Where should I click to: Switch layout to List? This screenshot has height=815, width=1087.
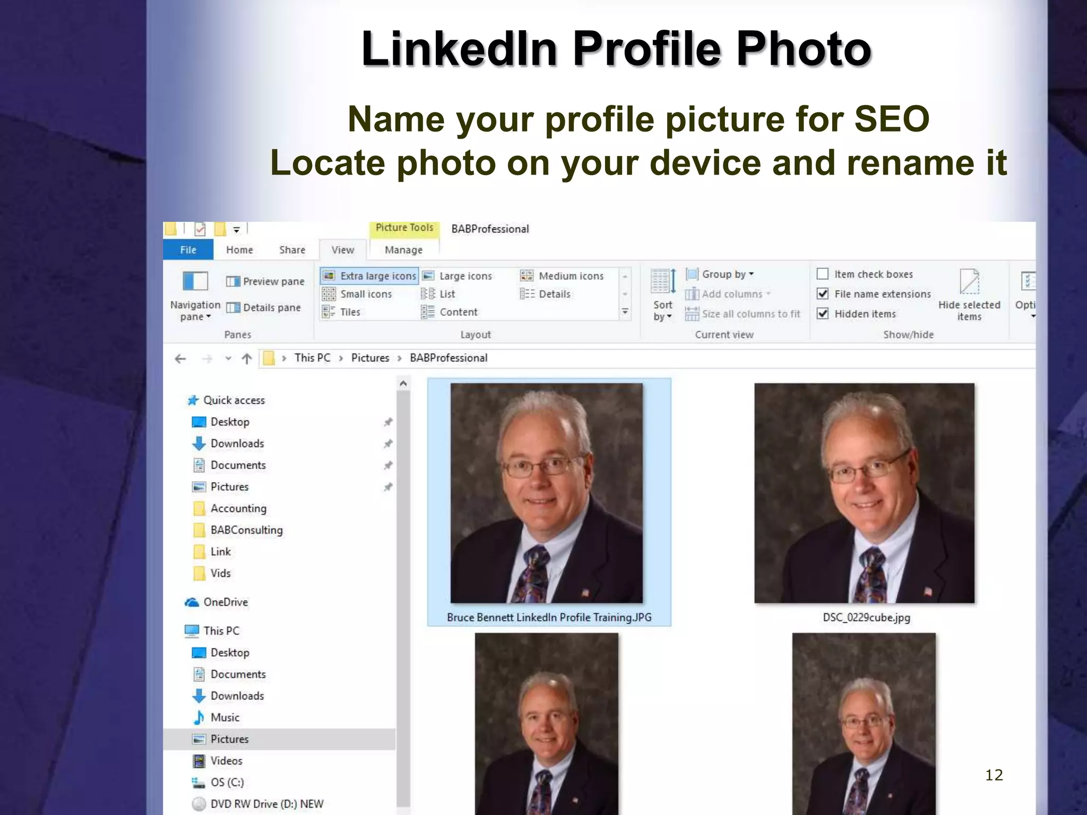(438, 294)
